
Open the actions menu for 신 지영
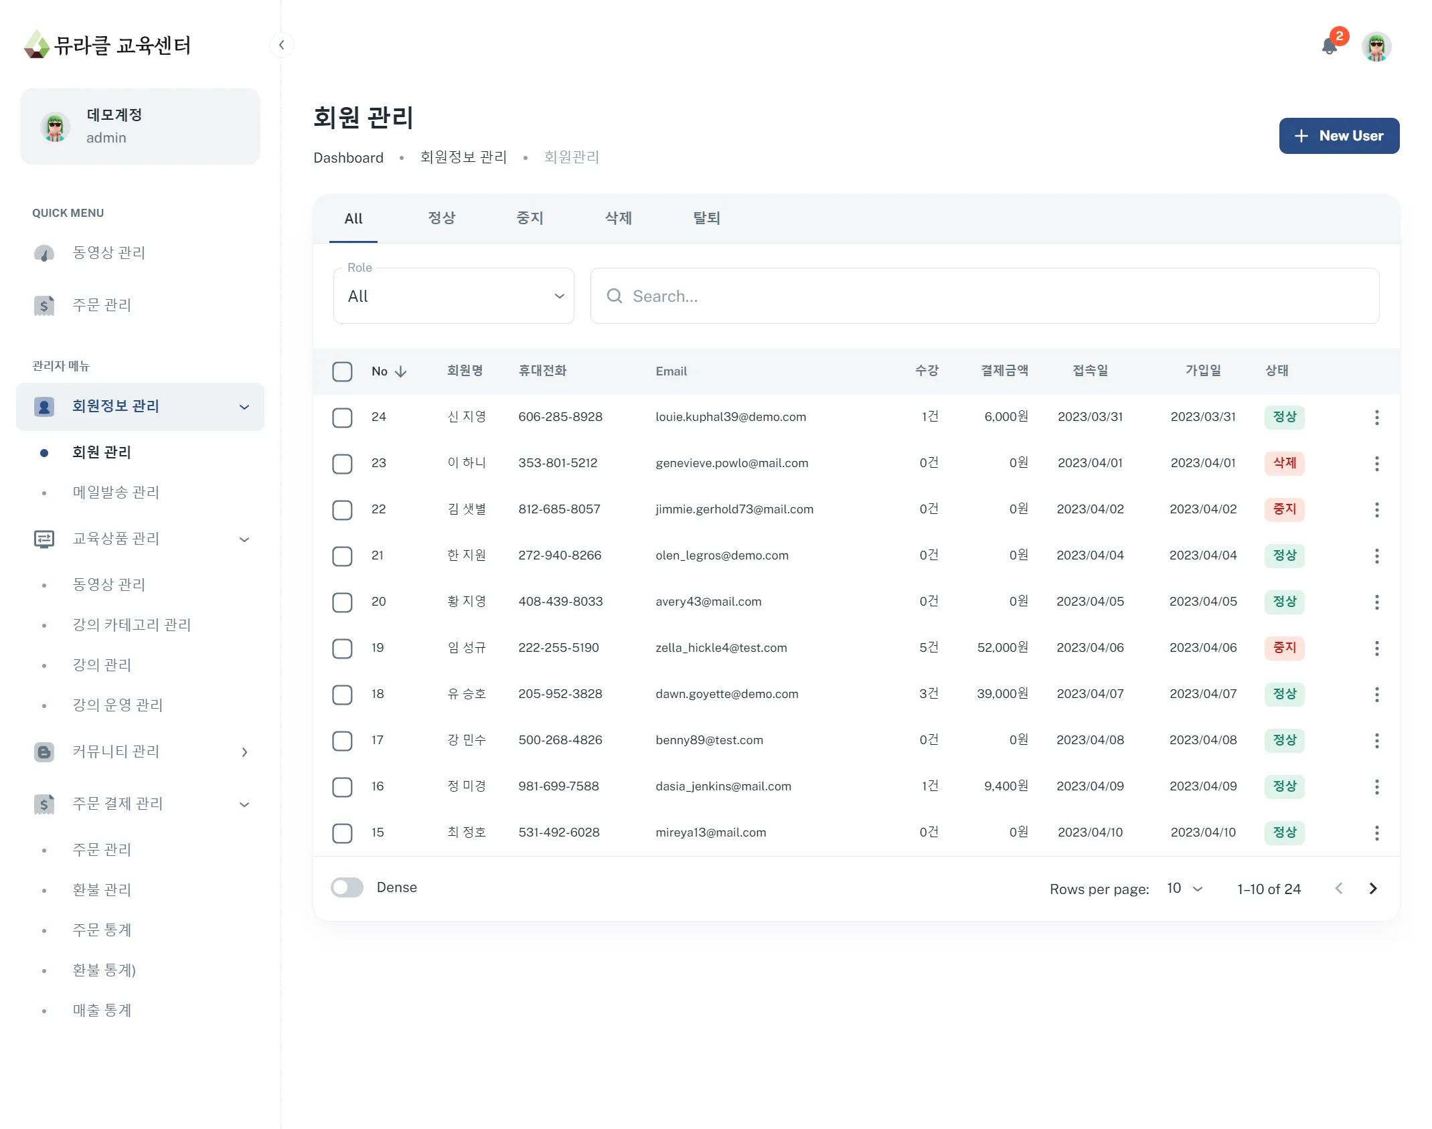point(1377,417)
